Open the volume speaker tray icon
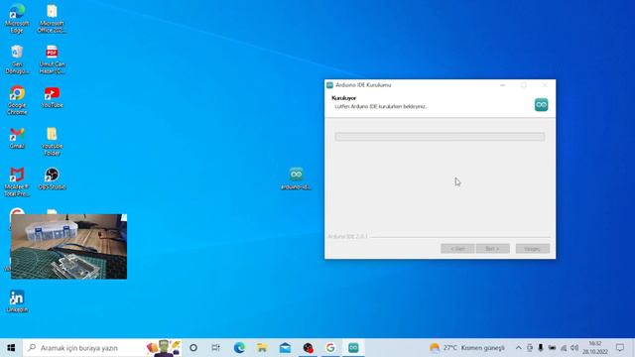 574,348
